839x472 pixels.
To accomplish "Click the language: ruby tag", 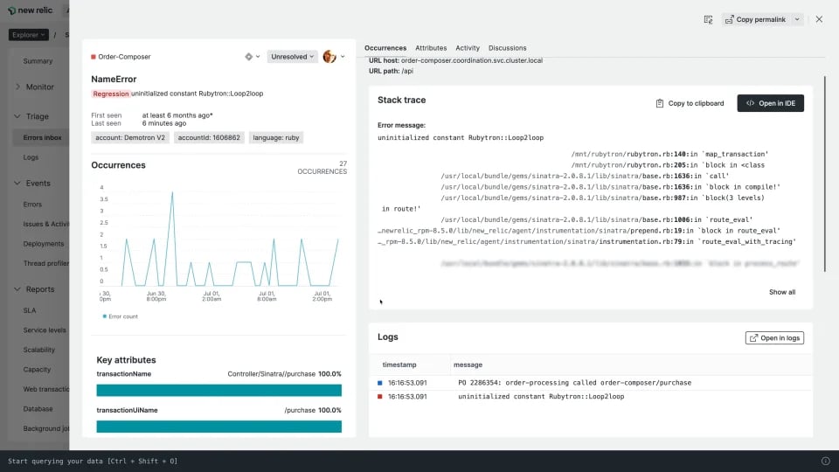I will 275,137.
